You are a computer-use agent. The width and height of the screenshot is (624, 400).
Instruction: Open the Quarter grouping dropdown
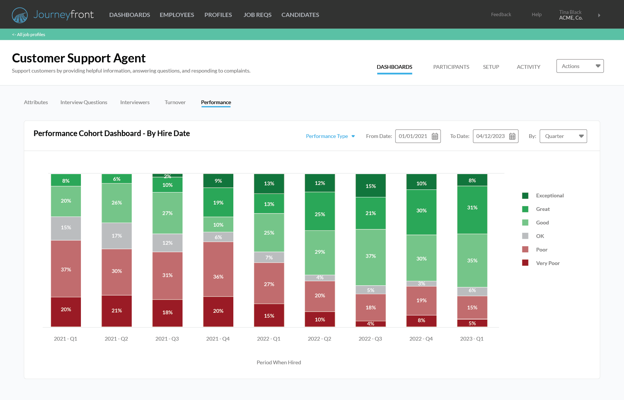563,136
